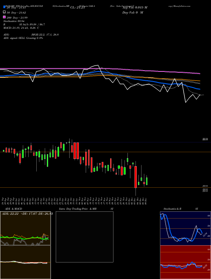The image size is (211, 279).
Task: Click the blue 20 Day legend swatch
Action: tap(4, 7)
